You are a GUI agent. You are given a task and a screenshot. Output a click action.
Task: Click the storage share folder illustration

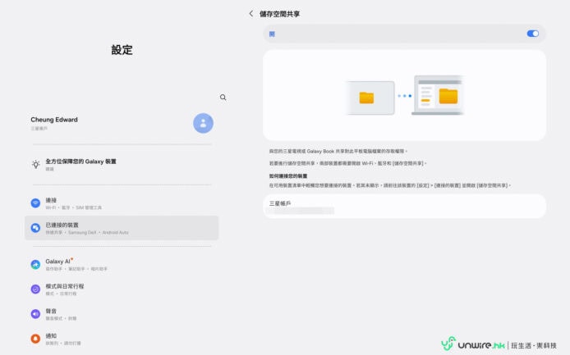coord(404,95)
